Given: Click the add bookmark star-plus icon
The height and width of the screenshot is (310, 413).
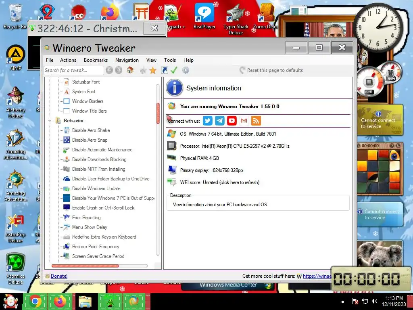Looking at the screenshot, I should click(143, 70).
